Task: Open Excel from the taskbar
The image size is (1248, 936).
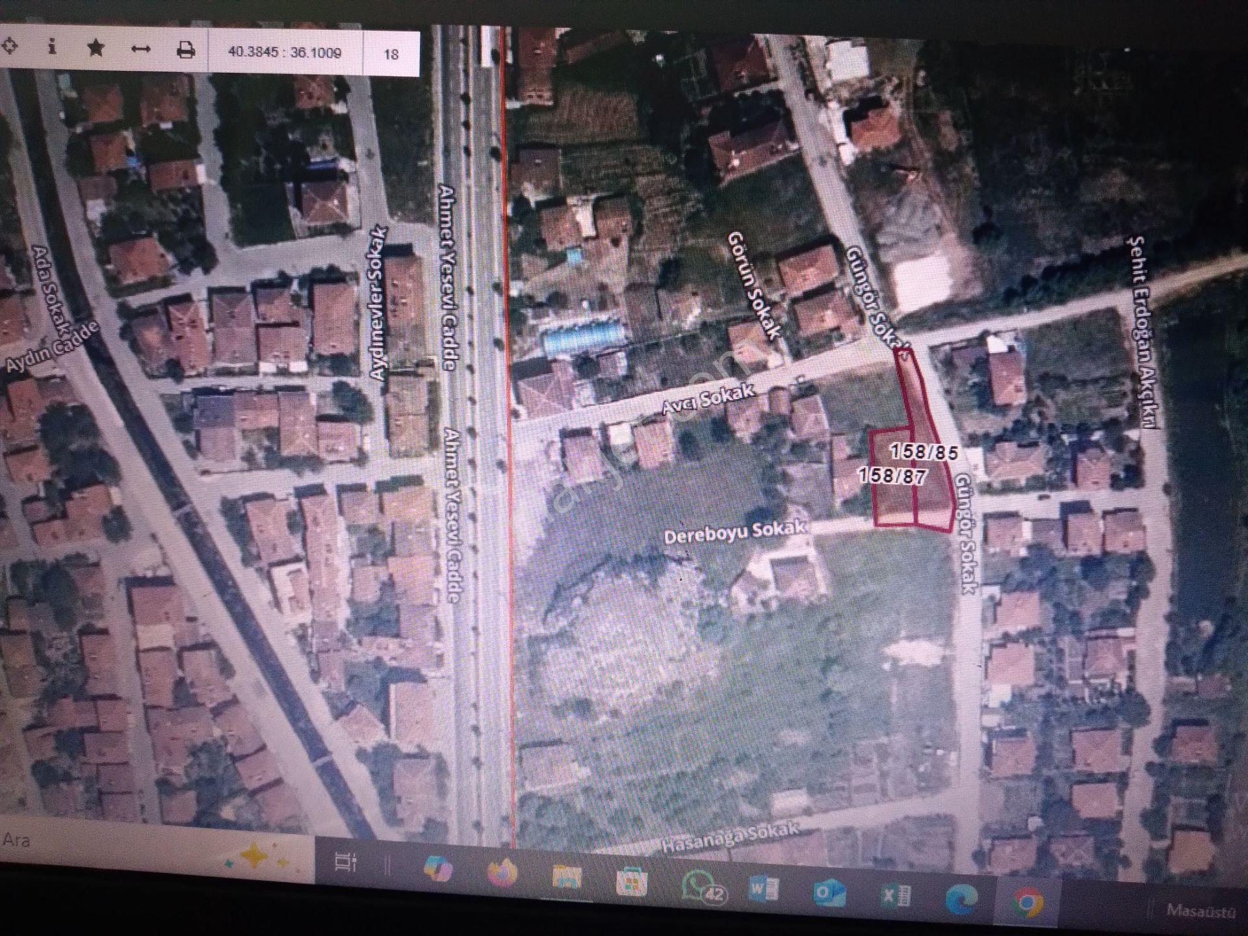Action: click(x=895, y=897)
